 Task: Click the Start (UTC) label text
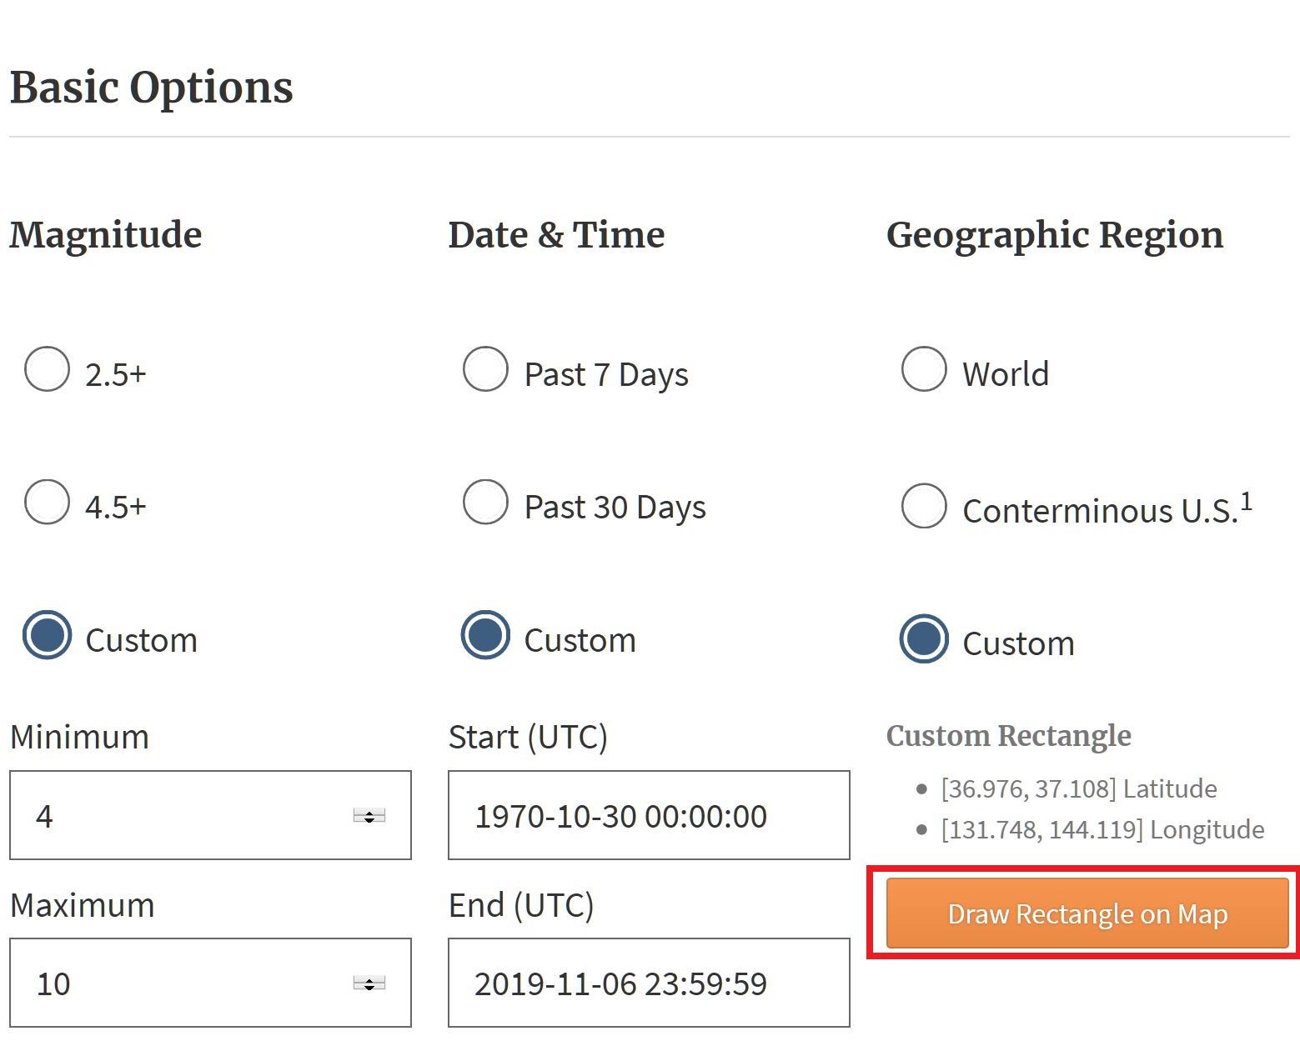click(x=528, y=737)
